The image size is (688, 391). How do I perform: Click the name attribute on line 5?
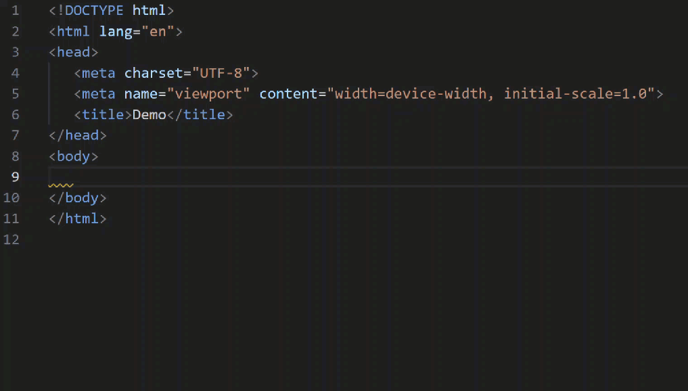click(x=141, y=93)
